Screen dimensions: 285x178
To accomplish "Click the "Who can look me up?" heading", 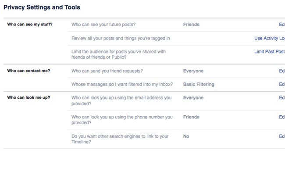I will pyautogui.click(x=28, y=97).
